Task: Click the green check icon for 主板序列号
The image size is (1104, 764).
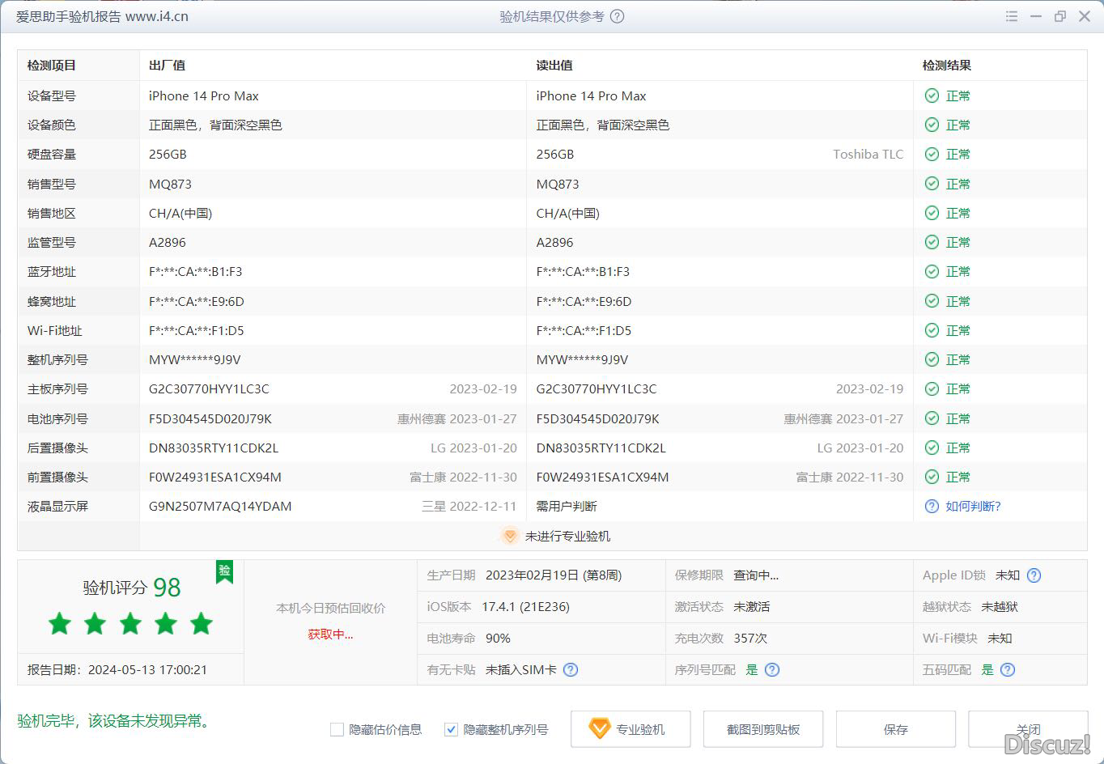Action: (932, 388)
